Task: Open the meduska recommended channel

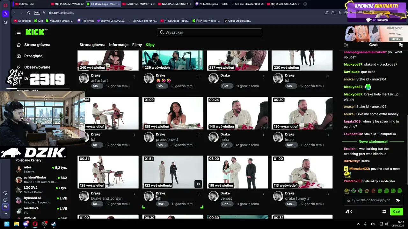Action: [x=41, y=210]
